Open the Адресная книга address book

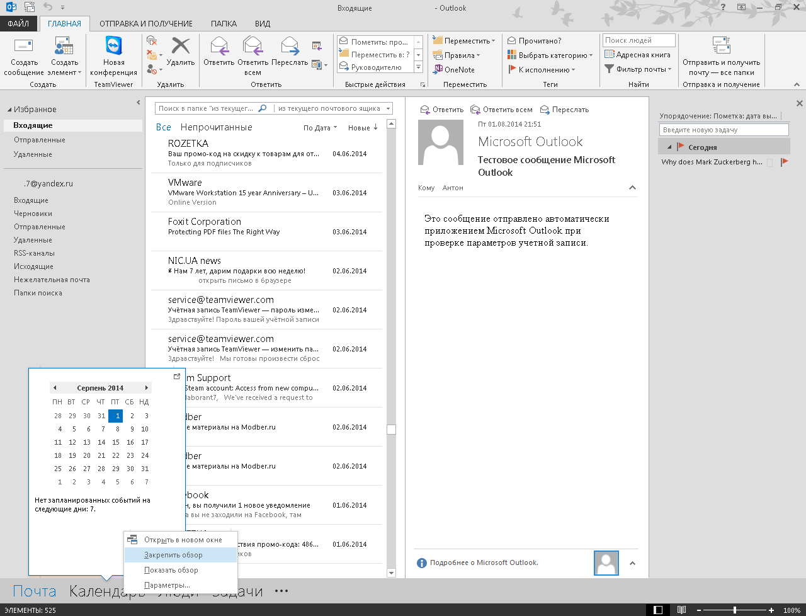(x=637, y=55)
